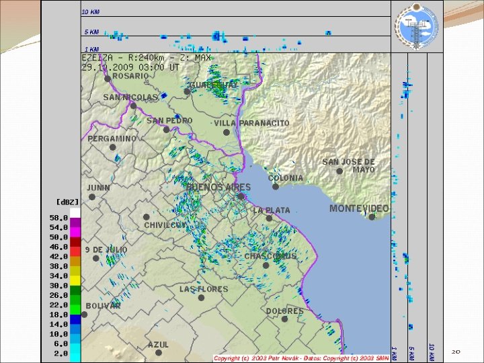The height and width of the screenshot is (363, 484).
Task: Click the San Pedro city marker dot
Action: point(167,130)
